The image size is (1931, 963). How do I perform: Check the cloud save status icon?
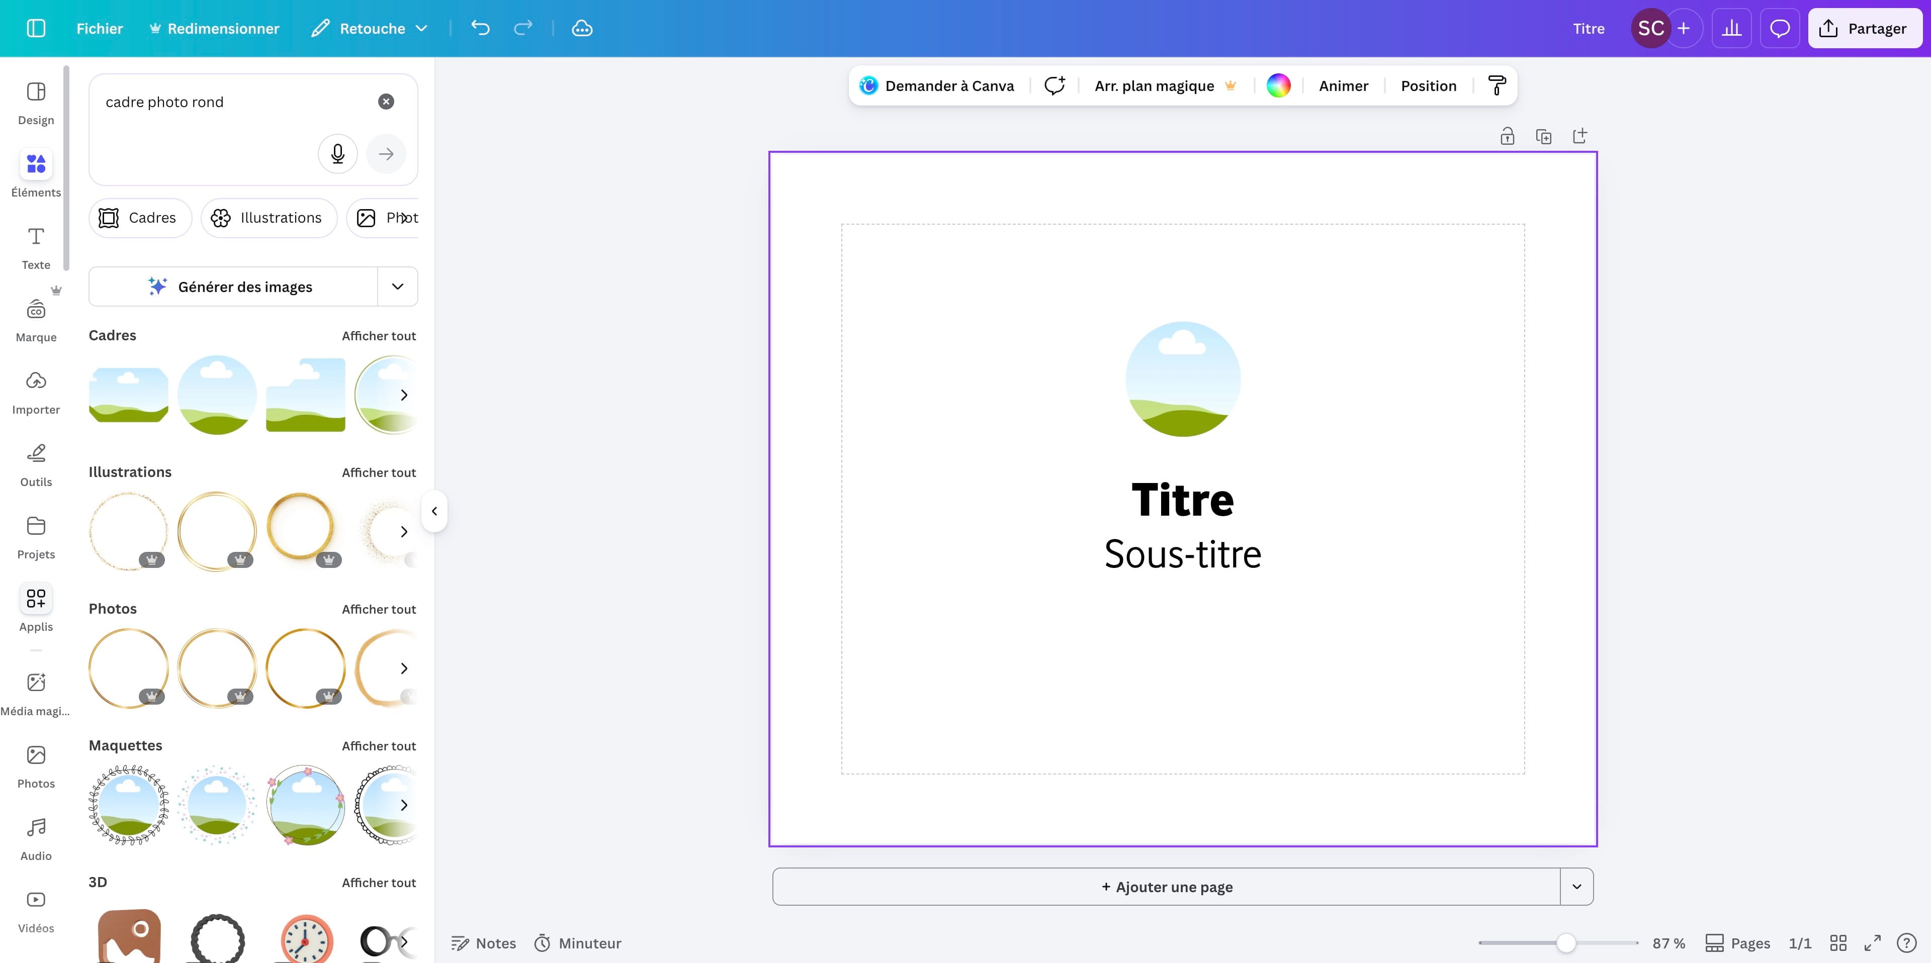pyautogui.click(x=582, y=29)
